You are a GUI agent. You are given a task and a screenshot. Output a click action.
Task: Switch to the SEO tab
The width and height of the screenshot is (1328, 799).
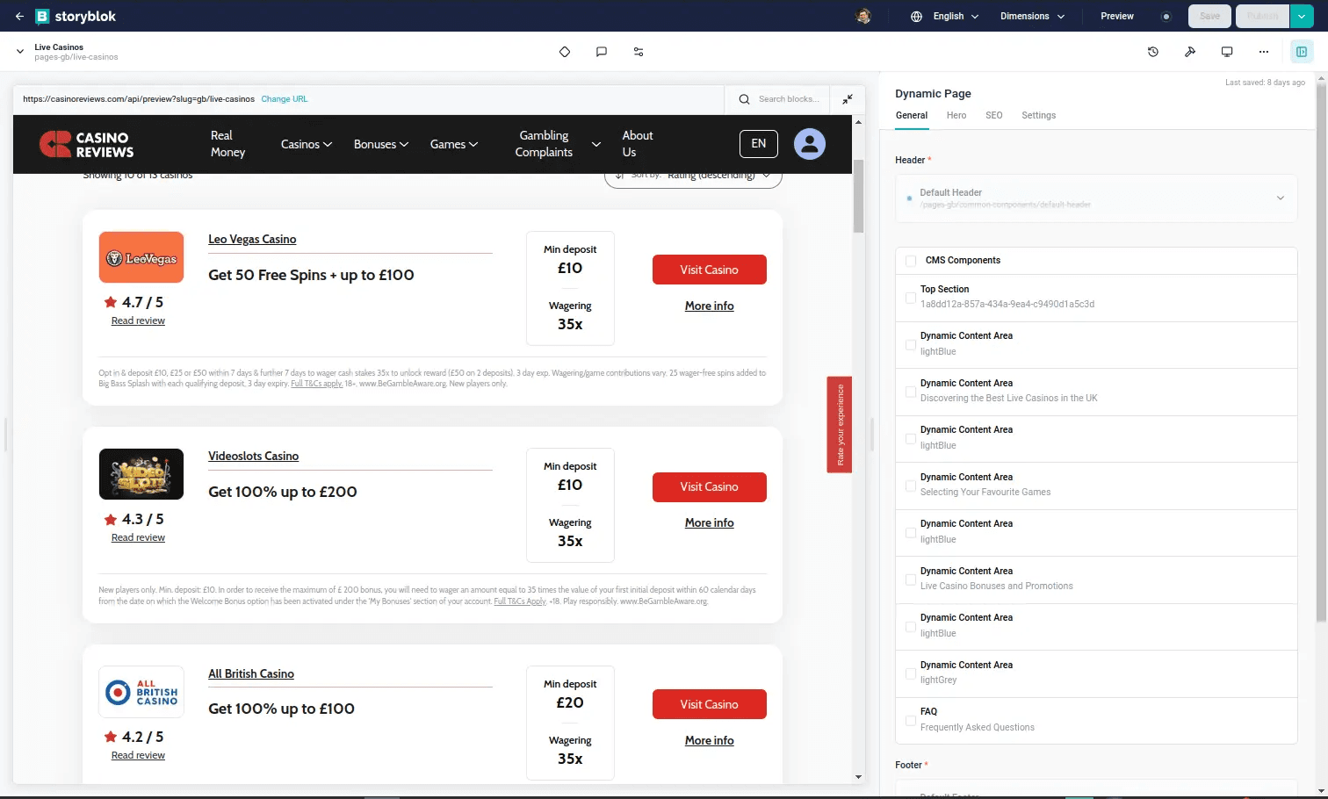pyautogui.click(x=993, y=116)
